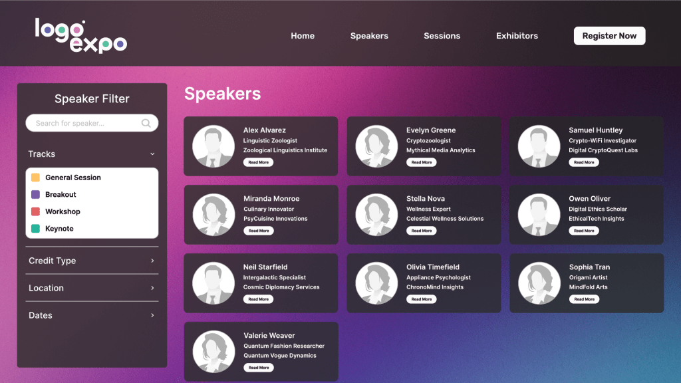Click the Logo Expo logo
Screen dimensions: 681x383
pos(80,35)
